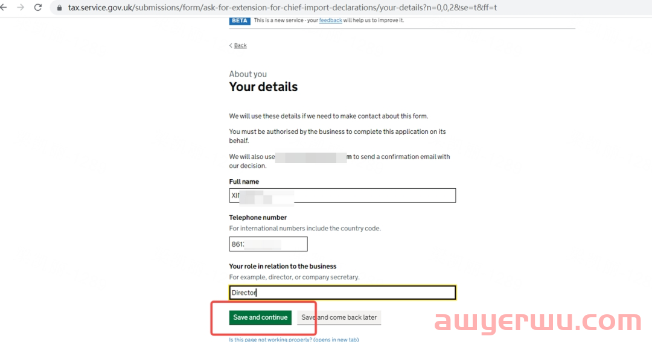The height and width of the screenshot is (342, 652).
Task: Open the 'Is this page not working properly?' link
Action: (293, 339)
